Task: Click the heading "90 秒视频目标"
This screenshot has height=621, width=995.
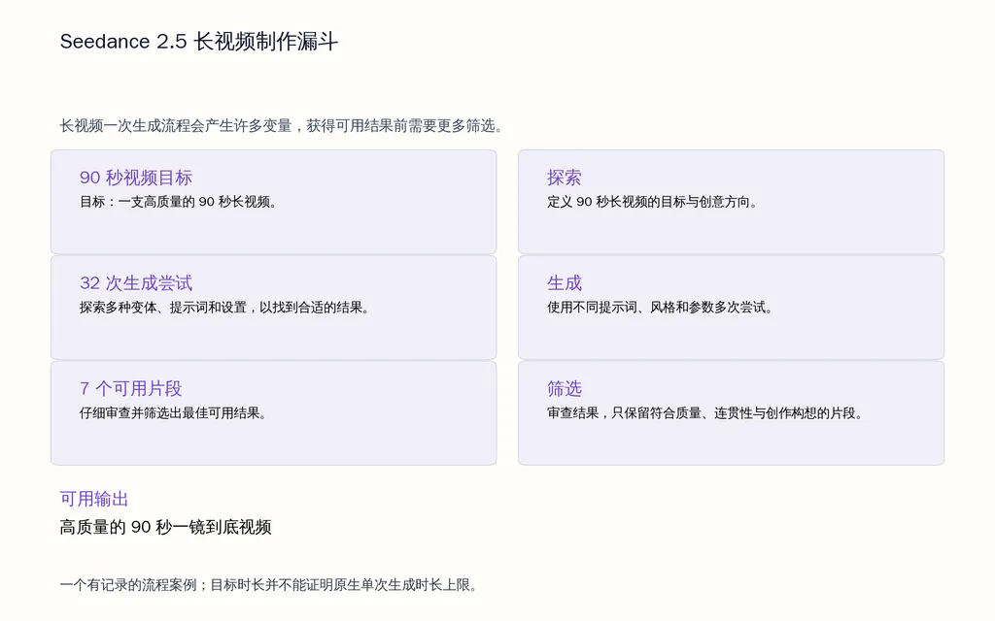Action: point(136,178)
